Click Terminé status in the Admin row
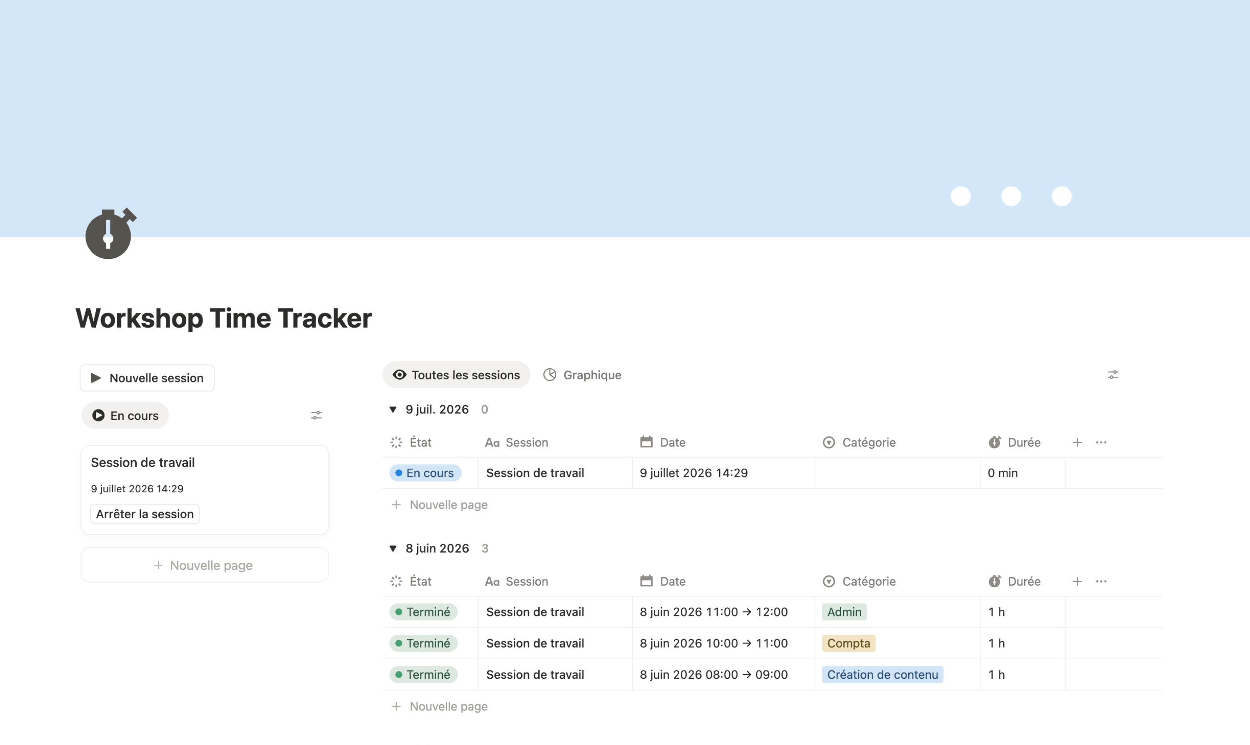1250x745 pixels. (424, 612)
